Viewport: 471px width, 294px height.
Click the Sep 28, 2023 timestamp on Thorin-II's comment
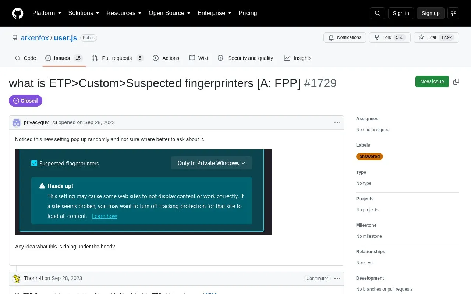[67, 278]
